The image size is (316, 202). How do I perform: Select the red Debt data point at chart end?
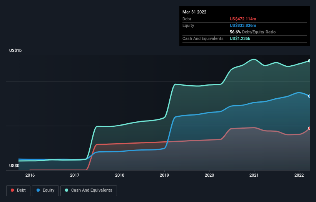309,128
